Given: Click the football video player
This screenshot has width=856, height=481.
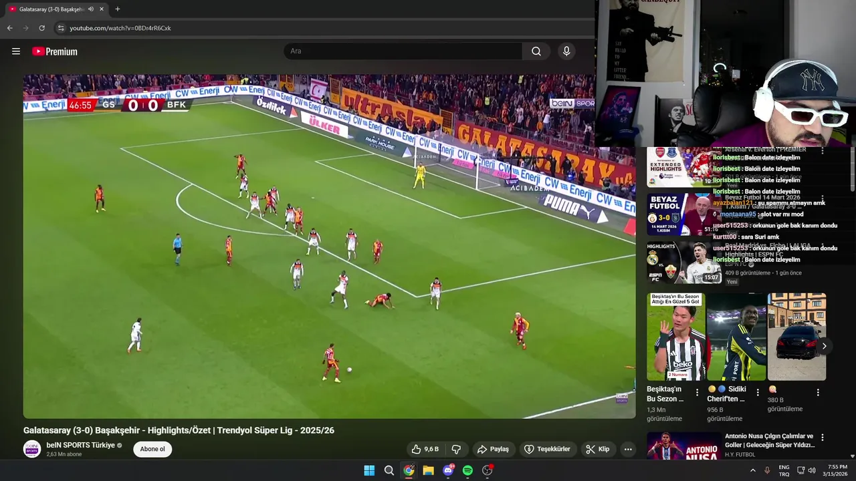Looking at the screenshot, I should click(329, 246).
